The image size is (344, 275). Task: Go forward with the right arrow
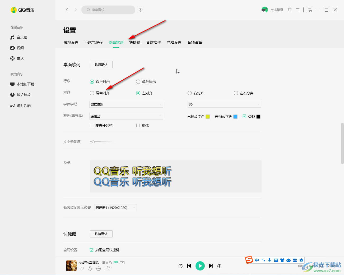pos(76,10)
